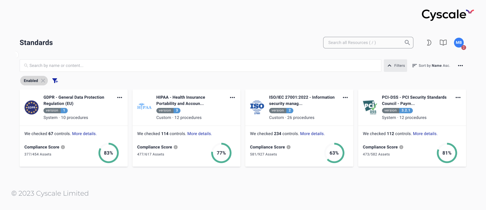Open More details for GDPR controls
The height and width of the screenshot is (210, 486).
pos(84,134)
